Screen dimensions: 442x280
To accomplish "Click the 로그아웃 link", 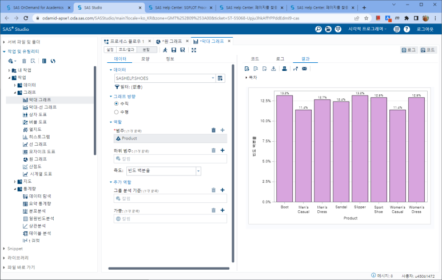I will coord(424,29).
